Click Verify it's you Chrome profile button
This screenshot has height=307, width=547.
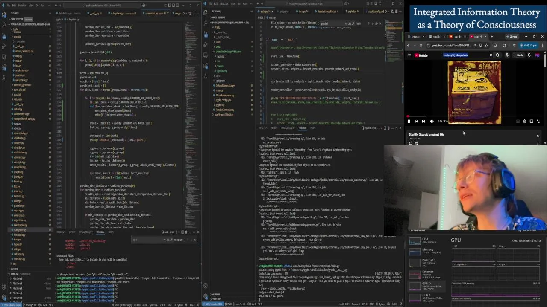529,45
